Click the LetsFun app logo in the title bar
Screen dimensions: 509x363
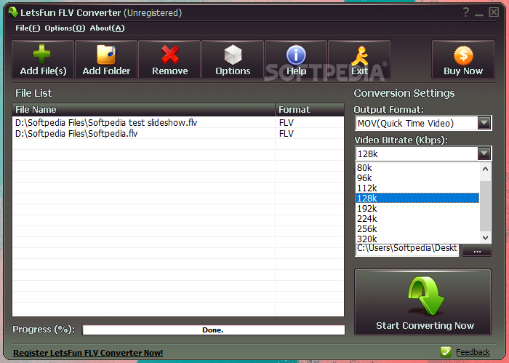[x=13, y=12]
